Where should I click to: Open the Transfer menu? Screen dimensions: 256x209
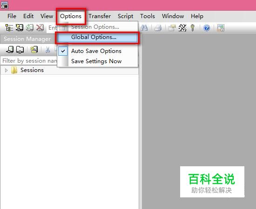[x=100, y=16]
